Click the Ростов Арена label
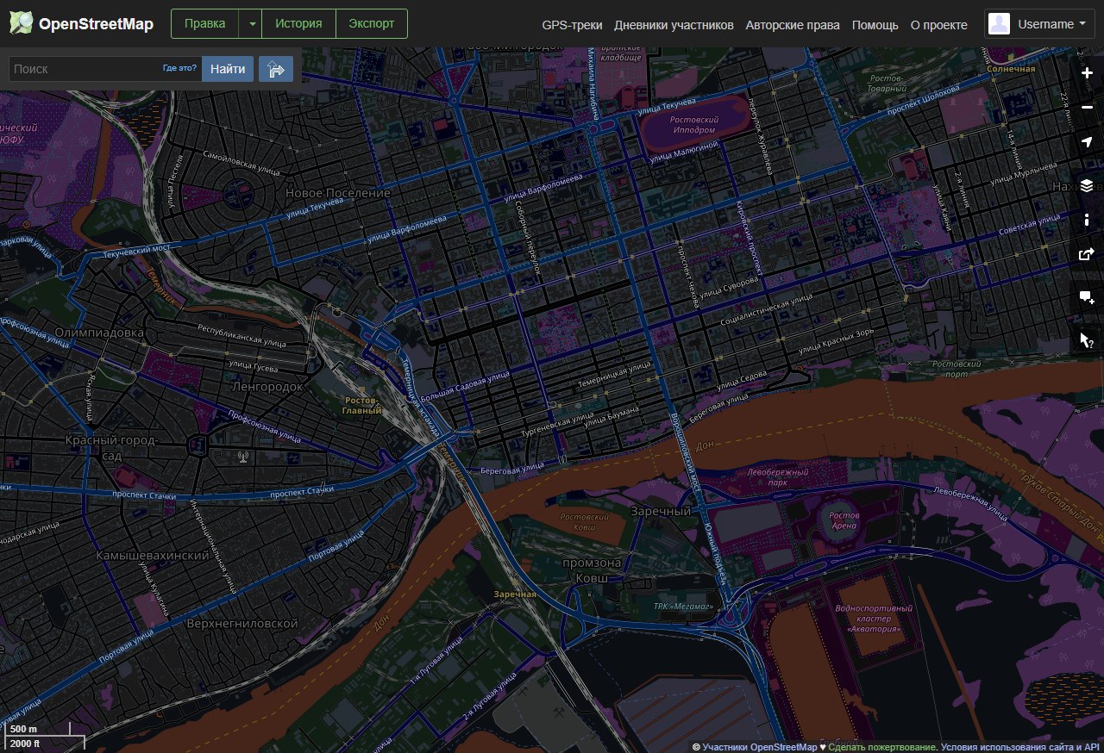1104x753 pixels. (844, 520)
